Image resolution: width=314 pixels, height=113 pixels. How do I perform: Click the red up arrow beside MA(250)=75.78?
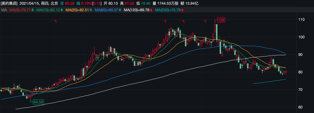click(x=182, y=10)
